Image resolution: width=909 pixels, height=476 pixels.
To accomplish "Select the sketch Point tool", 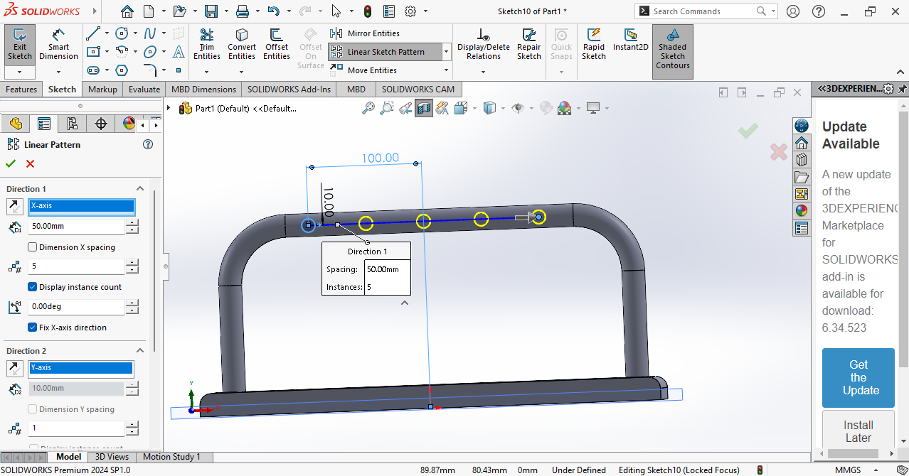I will point(179,70).
